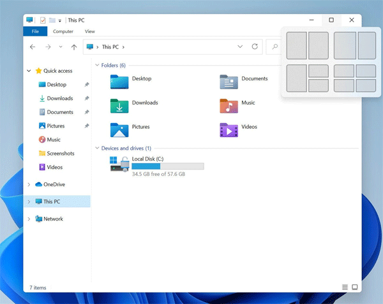Open Customize Quick Access Toolbar dropdown
This screenshot has width=383, height=304.
[x=60, y=21]
